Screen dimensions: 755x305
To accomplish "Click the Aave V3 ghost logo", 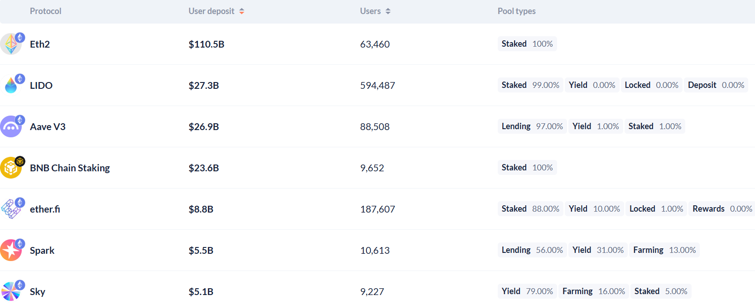I will pos(11,127).
